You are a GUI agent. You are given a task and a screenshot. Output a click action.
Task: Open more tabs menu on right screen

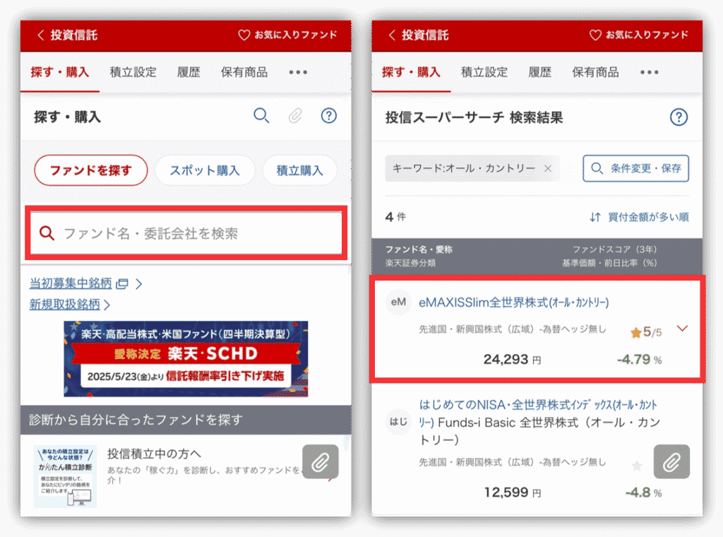[x=650, y=73]
